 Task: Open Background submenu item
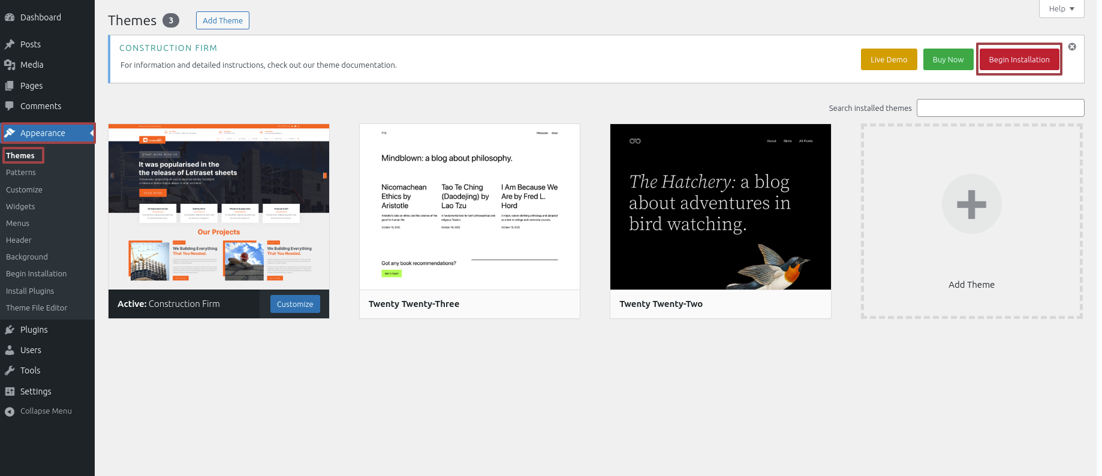pos(27,257)
